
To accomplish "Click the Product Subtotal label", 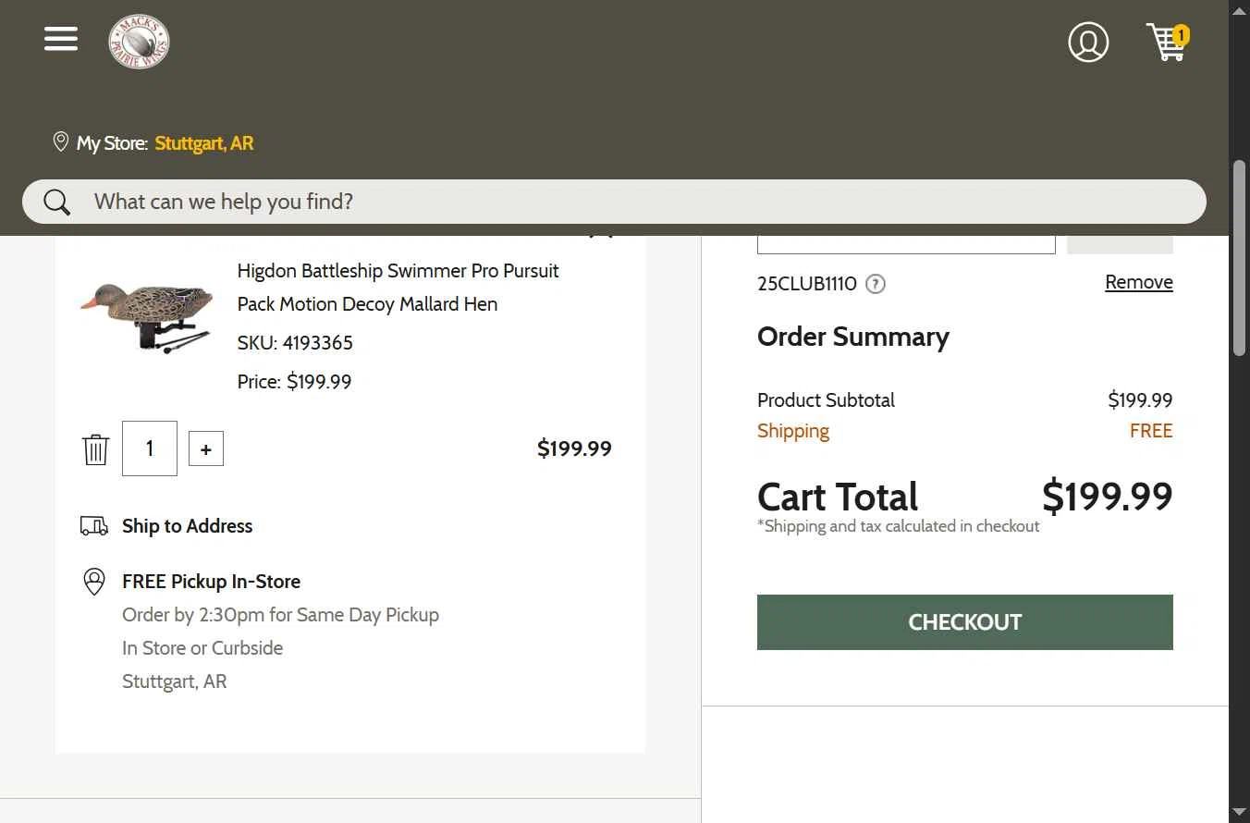I will tap(826, 400).
